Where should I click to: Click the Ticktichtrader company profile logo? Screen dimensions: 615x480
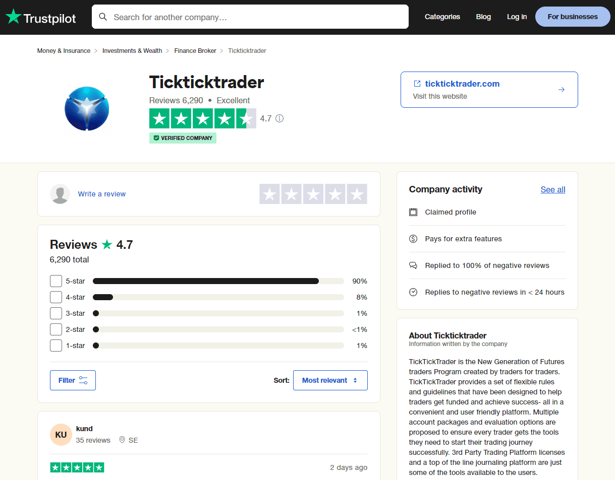coord(87,108)
